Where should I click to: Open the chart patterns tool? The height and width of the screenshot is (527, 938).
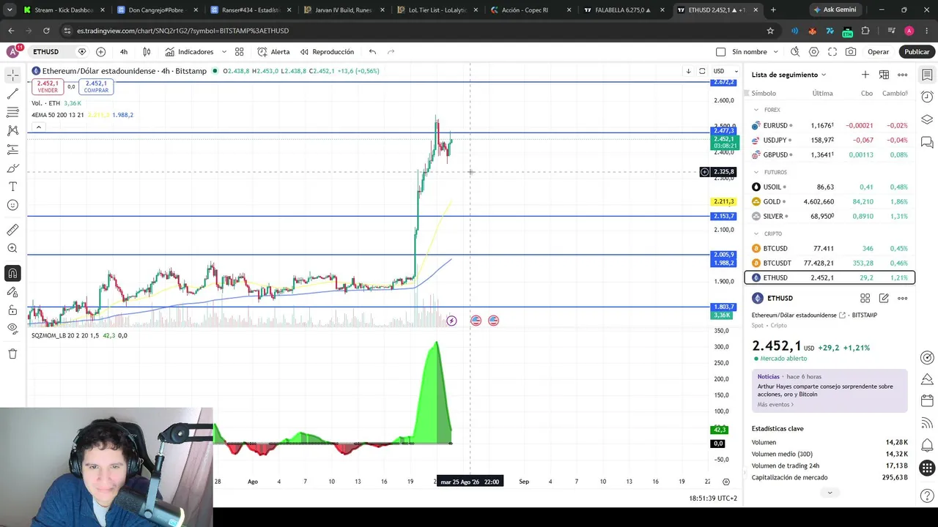pos(12,130)
